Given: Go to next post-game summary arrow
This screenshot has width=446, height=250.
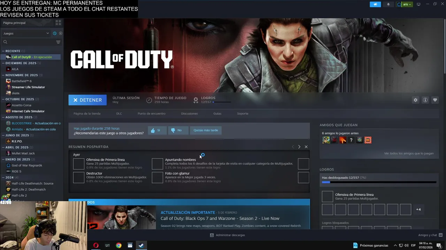Looking at the screenshot, I should click(299, 147).
